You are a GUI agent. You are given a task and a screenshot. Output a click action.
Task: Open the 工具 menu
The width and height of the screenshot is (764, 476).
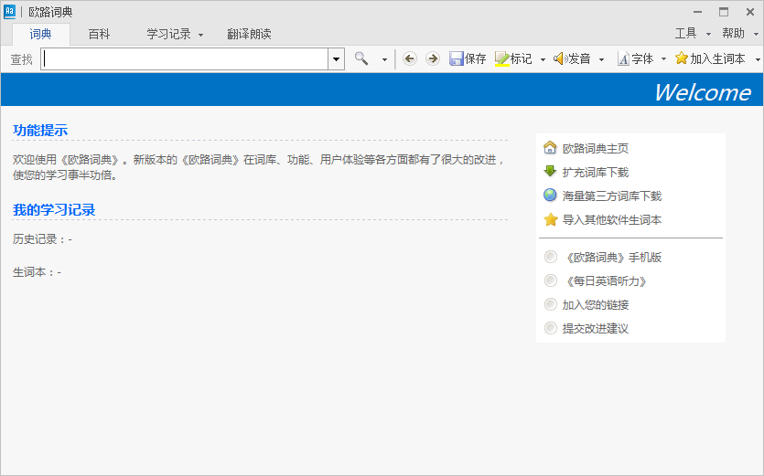(x=685, y=34)
